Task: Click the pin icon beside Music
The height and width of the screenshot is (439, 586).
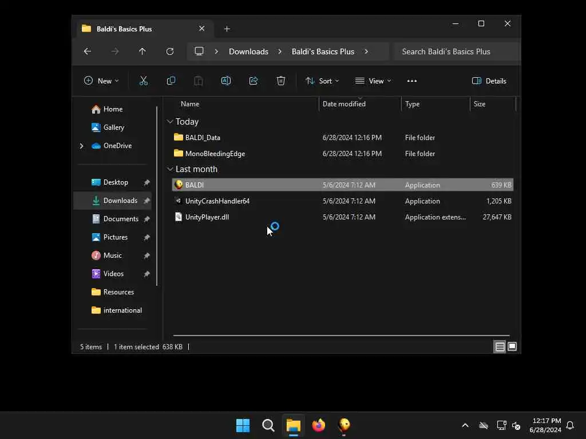Action: coord(146,256)
